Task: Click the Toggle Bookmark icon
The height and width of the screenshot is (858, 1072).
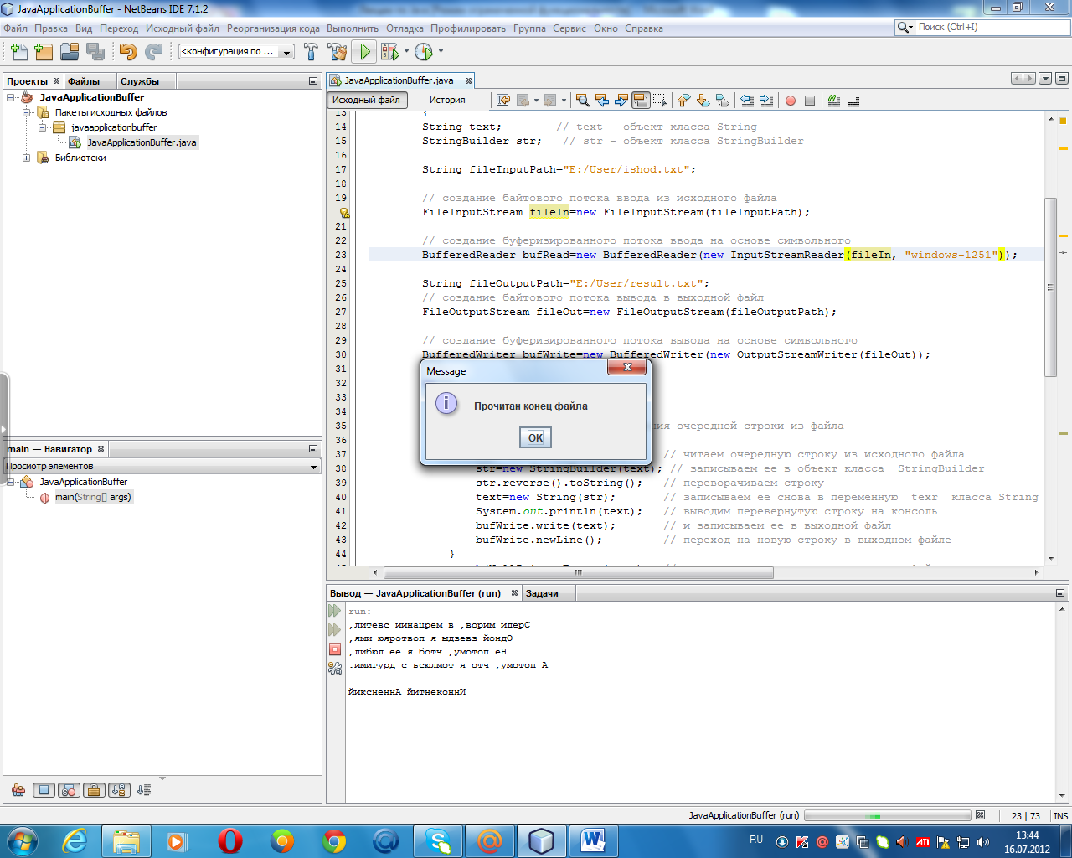Action: tap(722, 101)
